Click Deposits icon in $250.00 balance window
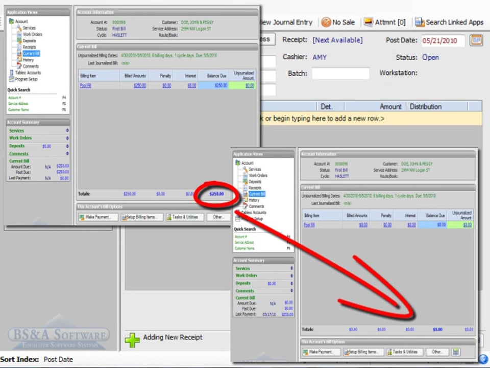The height and width of the screenshot is (368, 490). (19, 41)
